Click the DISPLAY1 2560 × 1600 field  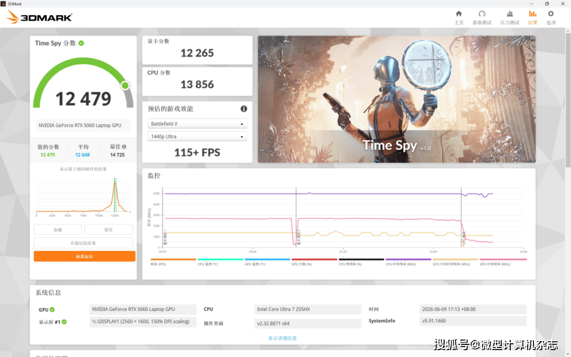pos(143,322)
